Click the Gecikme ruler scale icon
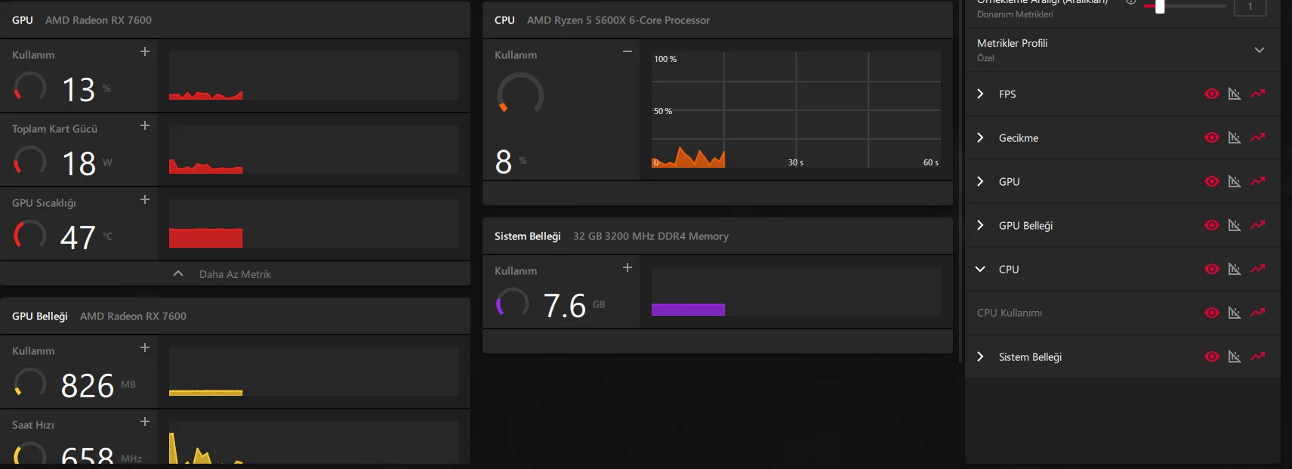 coord(1235,137)
